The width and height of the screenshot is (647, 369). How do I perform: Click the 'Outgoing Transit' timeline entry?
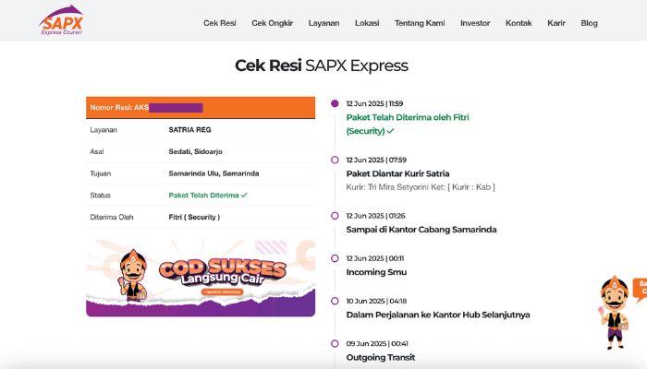(x=381, y=358)
